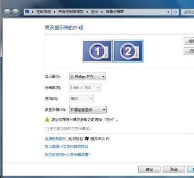Click the yellow warning icon

[47, 120]
